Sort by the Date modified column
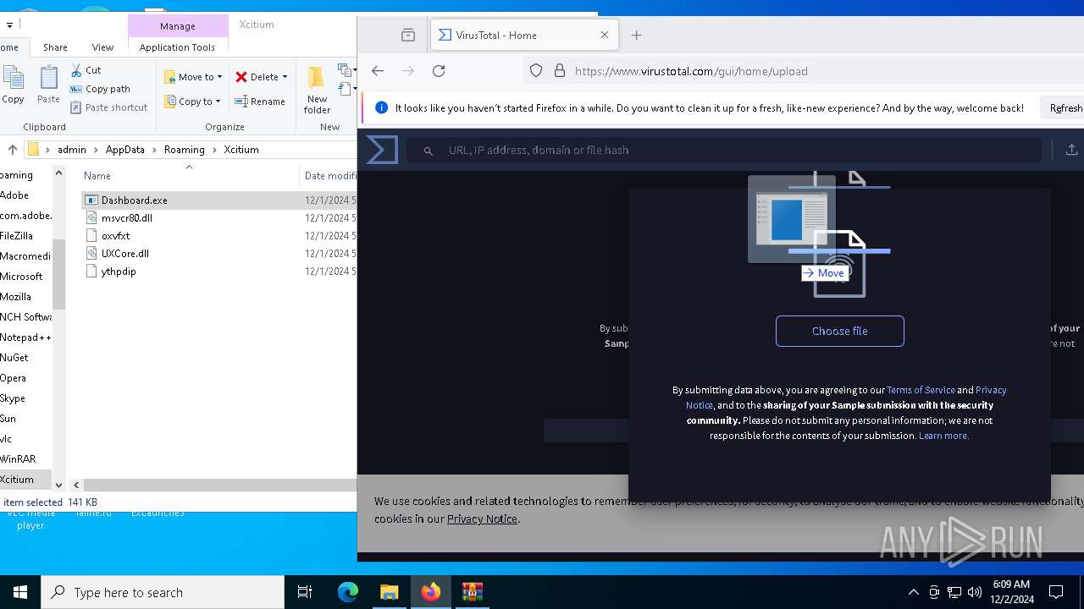Viewport: 1084px width, 609px height. [x=329, y=176]
